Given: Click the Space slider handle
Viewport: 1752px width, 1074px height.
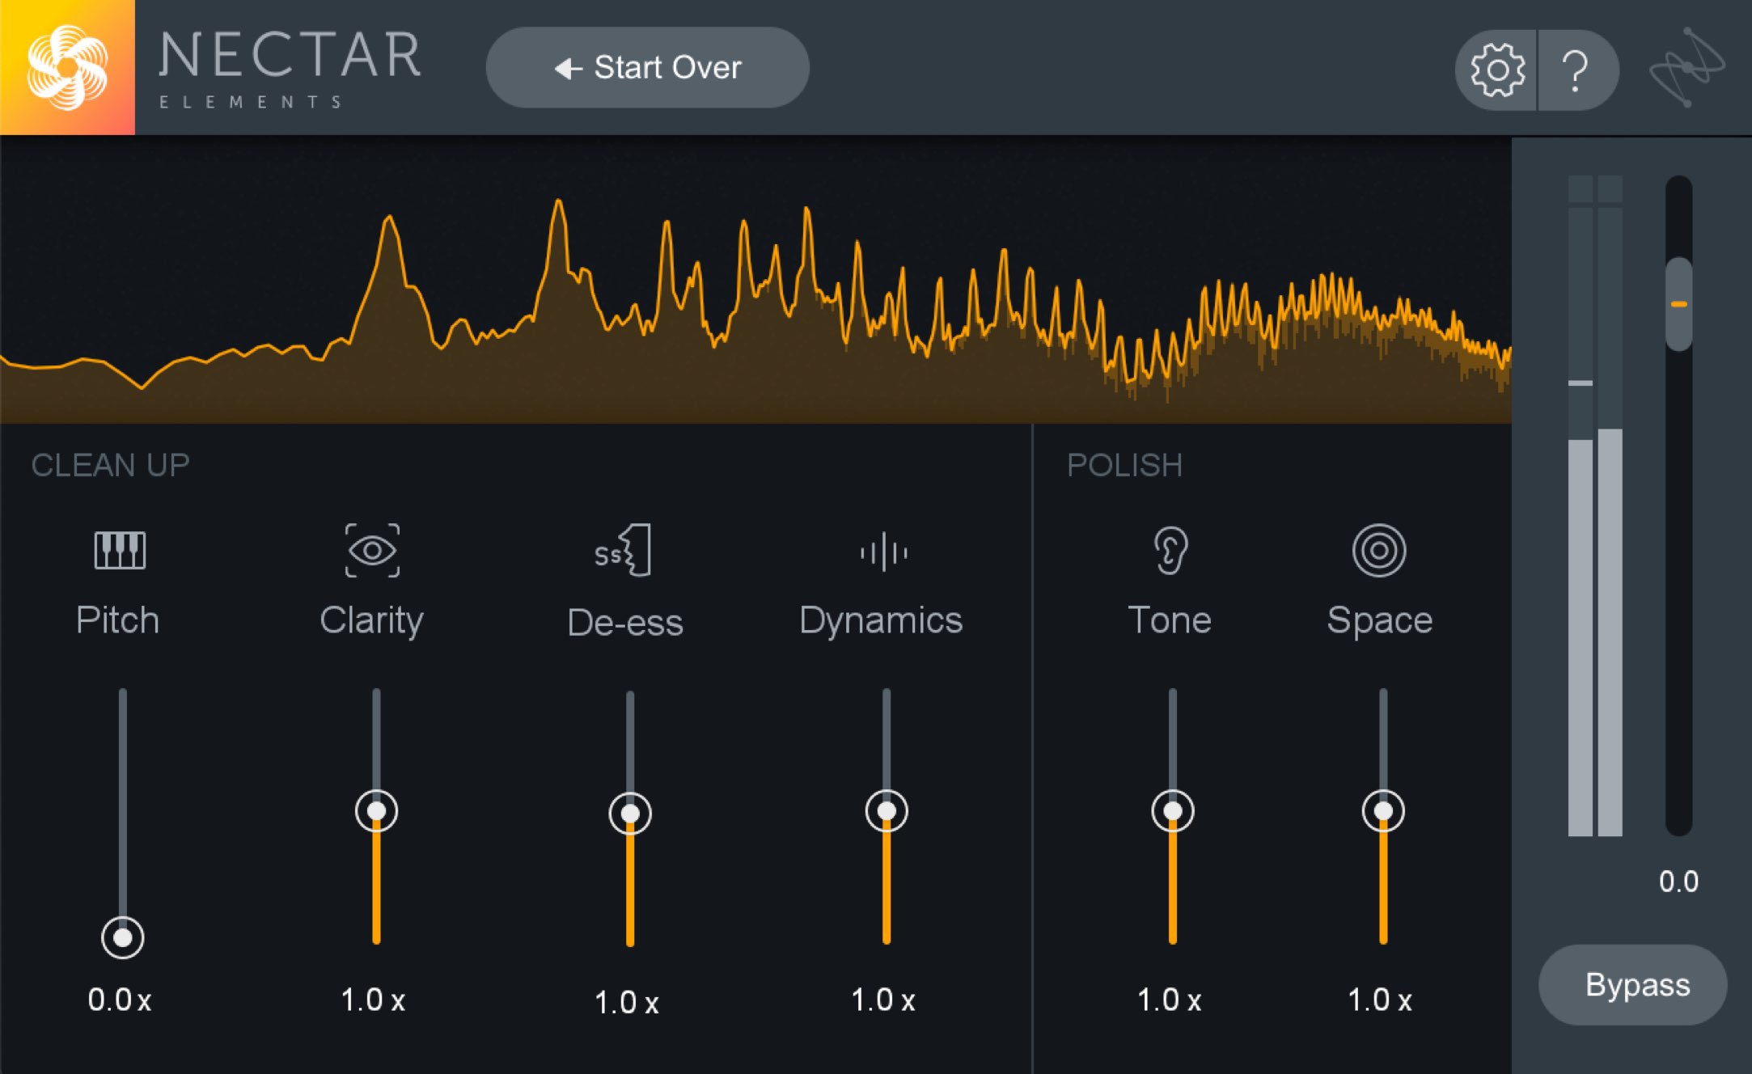Looking at the screenshot, I should coord(1383,811).
